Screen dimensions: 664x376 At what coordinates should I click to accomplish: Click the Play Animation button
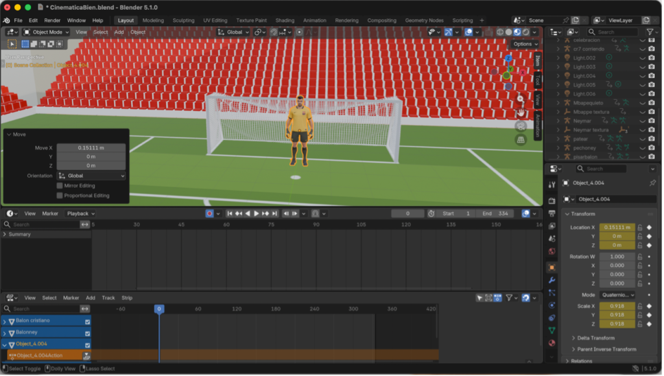256,213
